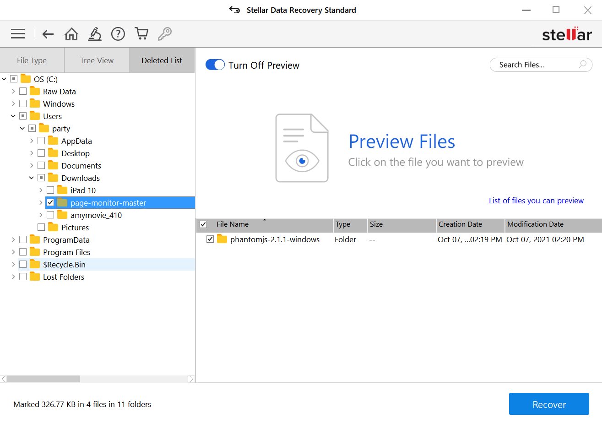
Task: Click the Raw Data folder icon
Action: click(35, 91)
